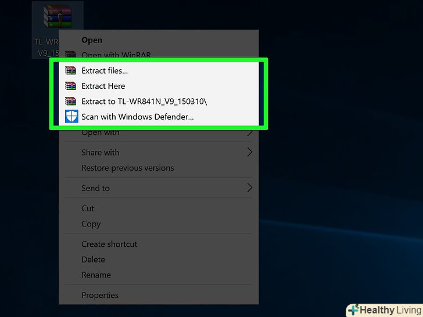Select Rename in the context menu

[159, 275]
